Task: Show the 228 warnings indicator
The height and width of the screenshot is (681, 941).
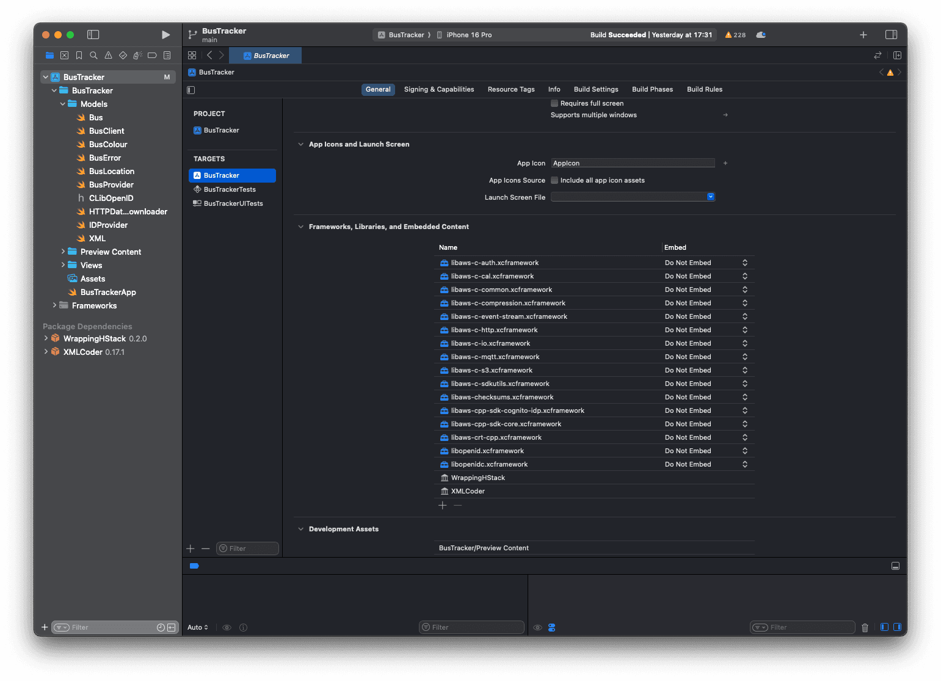Action: [735, 35]
